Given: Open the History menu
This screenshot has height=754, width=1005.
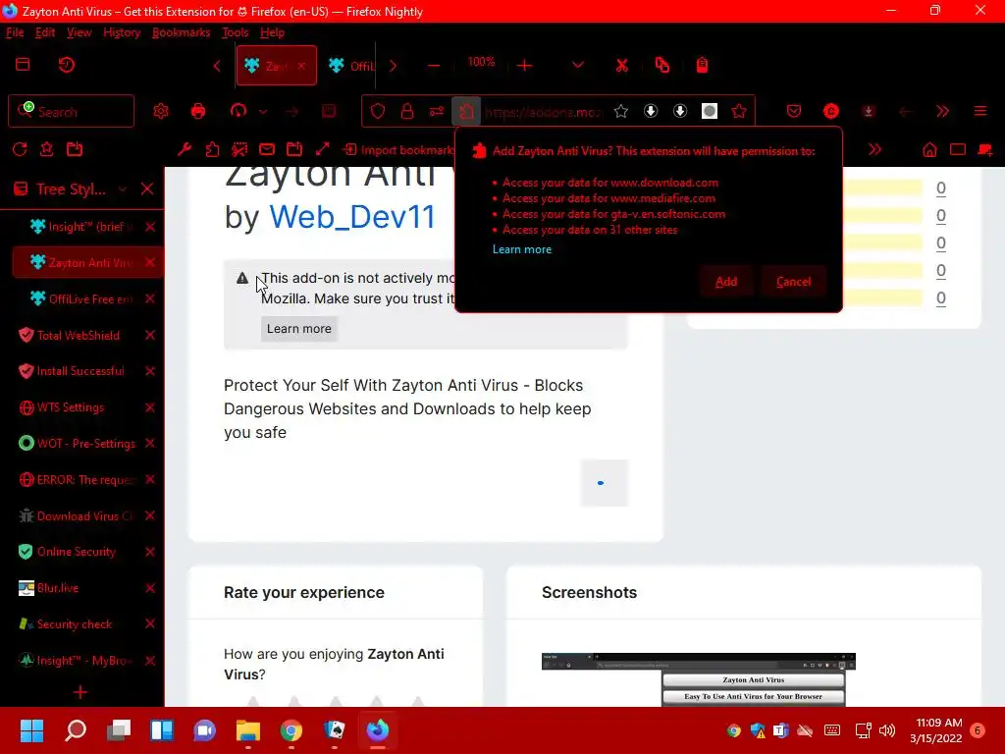Looking at the screenshot, I should tap(122, 32).
